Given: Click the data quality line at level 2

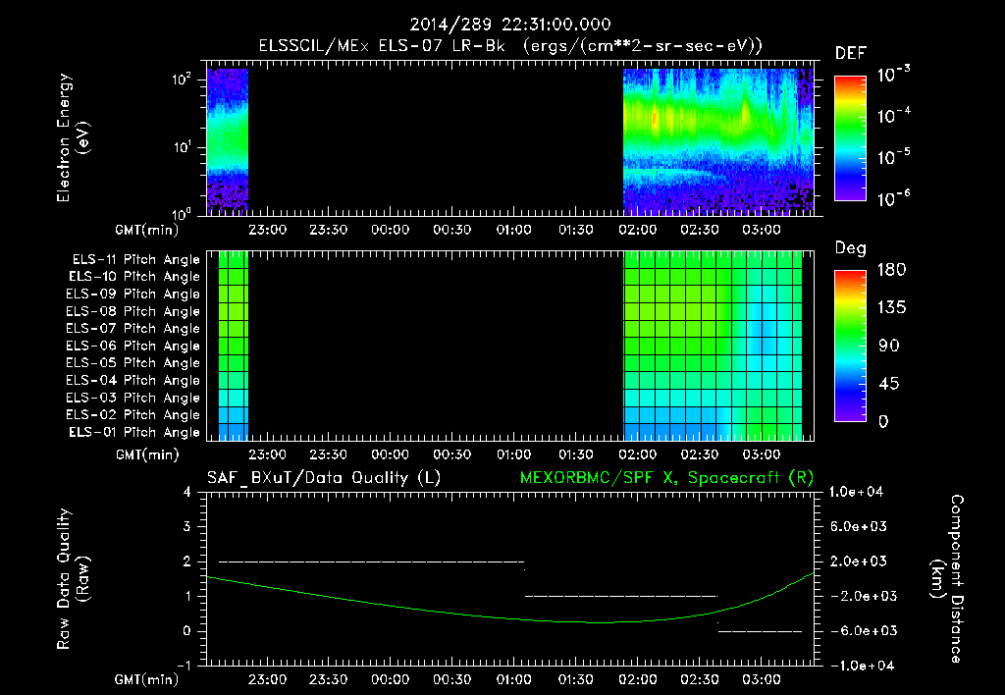Looking at the screenshot, I should click(372, 561).
